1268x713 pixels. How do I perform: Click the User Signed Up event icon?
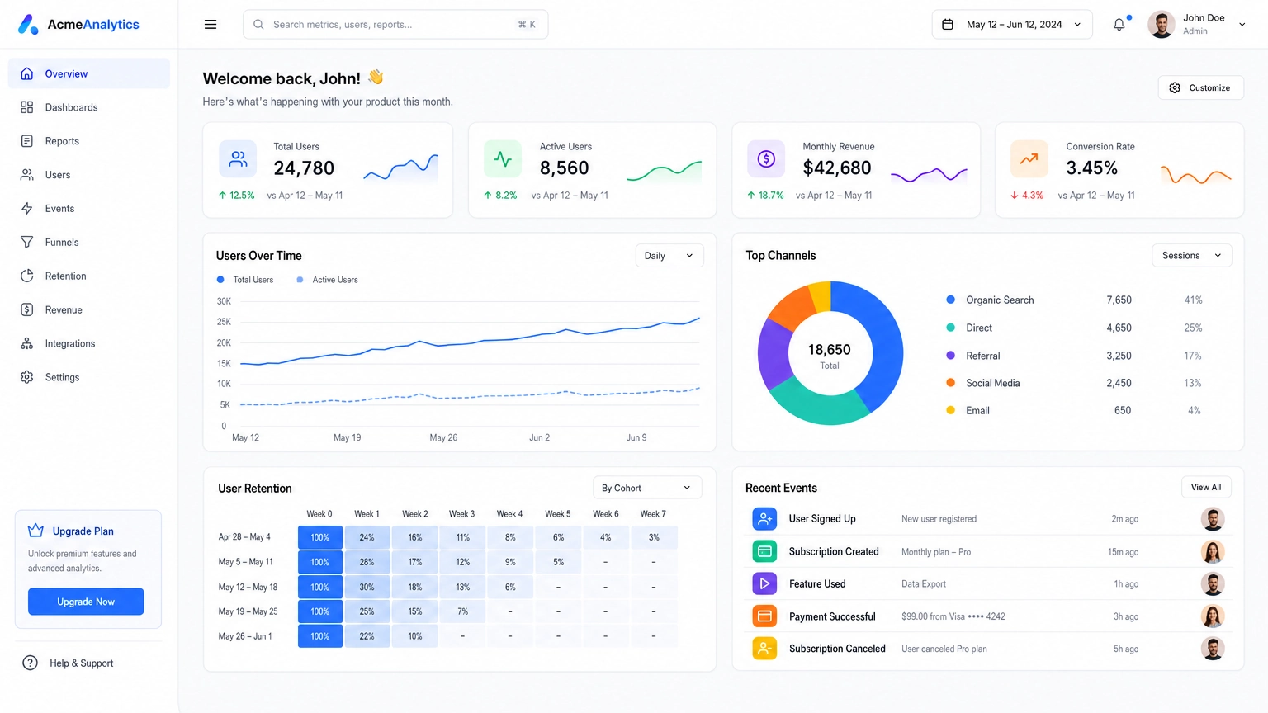(764, 519)
